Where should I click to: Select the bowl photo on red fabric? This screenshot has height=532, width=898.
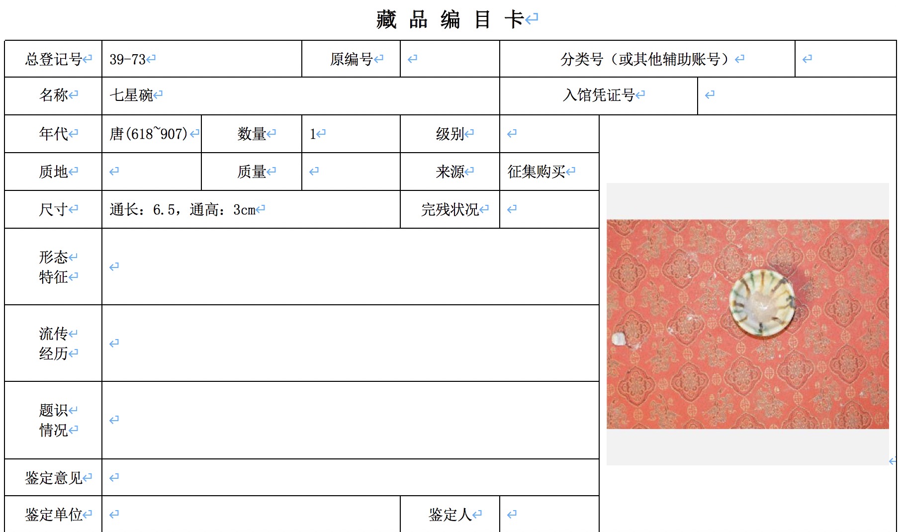(747, 324)
